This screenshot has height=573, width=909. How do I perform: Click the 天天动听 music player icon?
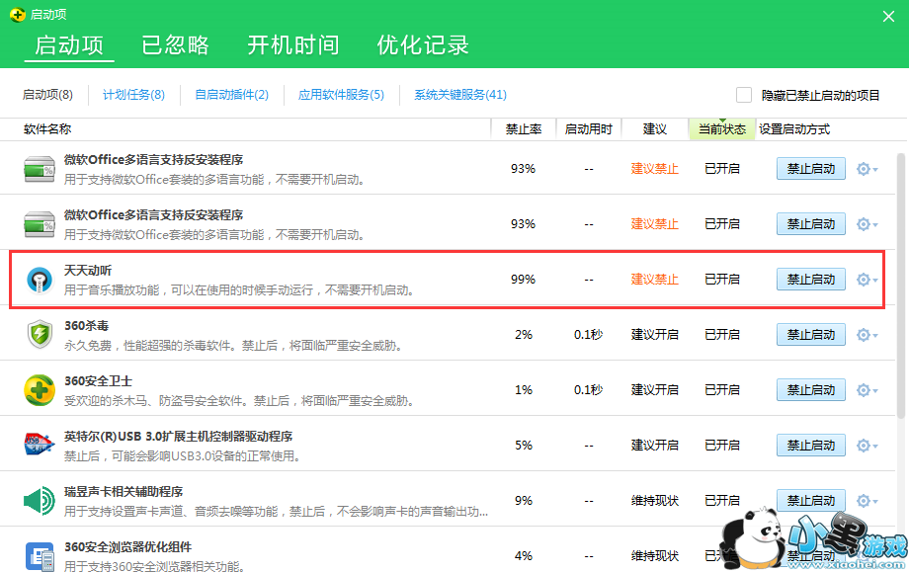(x=39, y=280)
